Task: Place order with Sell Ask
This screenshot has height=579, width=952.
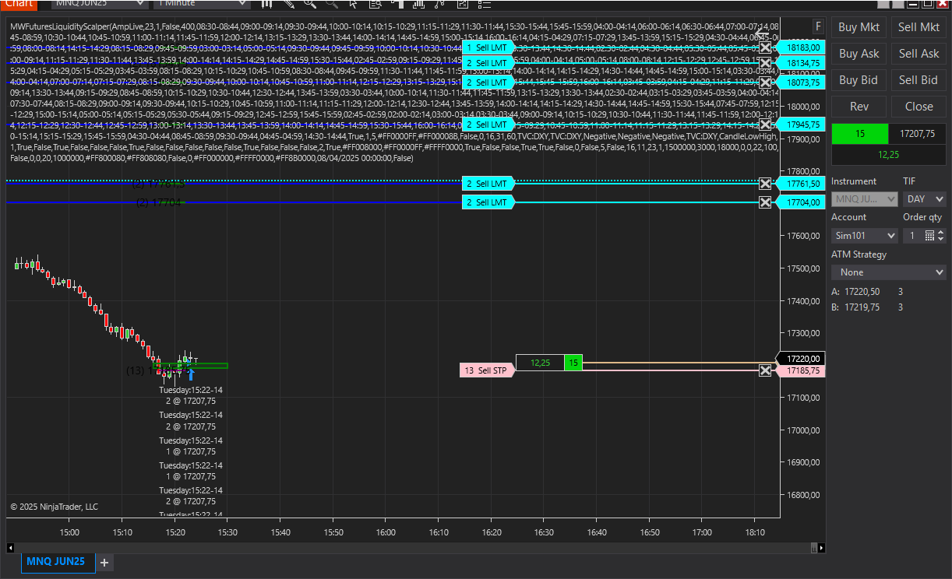Action: (919, 54)
